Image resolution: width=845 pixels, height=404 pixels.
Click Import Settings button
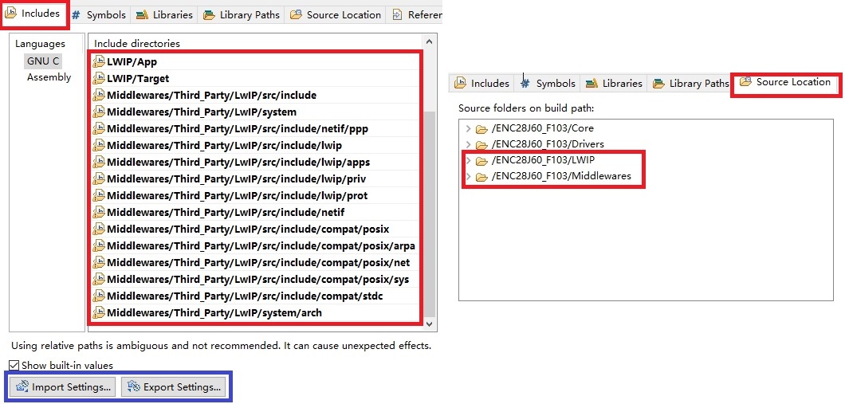tap(64, 386)
